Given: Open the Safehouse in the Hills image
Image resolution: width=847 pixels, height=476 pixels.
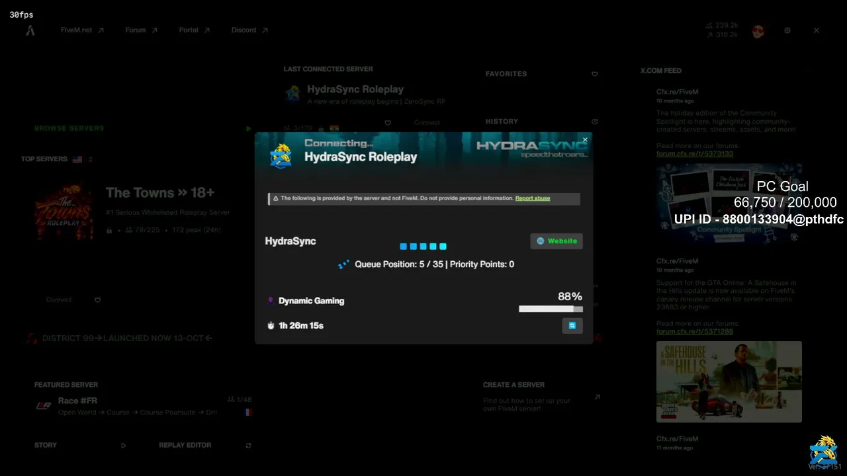Looking at the screenshot, I should (729, 381).
